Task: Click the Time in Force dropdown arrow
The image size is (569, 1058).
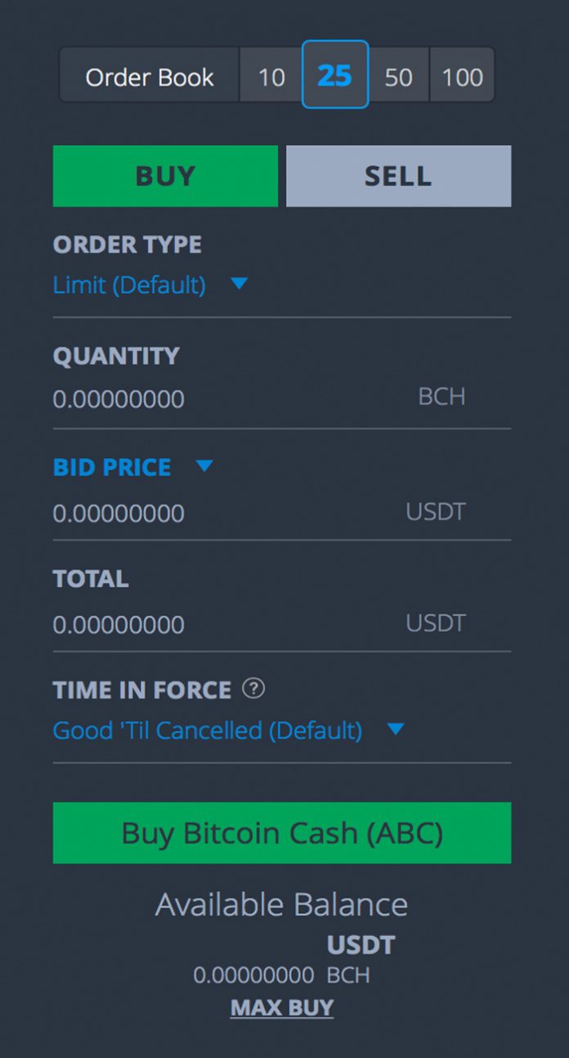Action: coord(396,728)
